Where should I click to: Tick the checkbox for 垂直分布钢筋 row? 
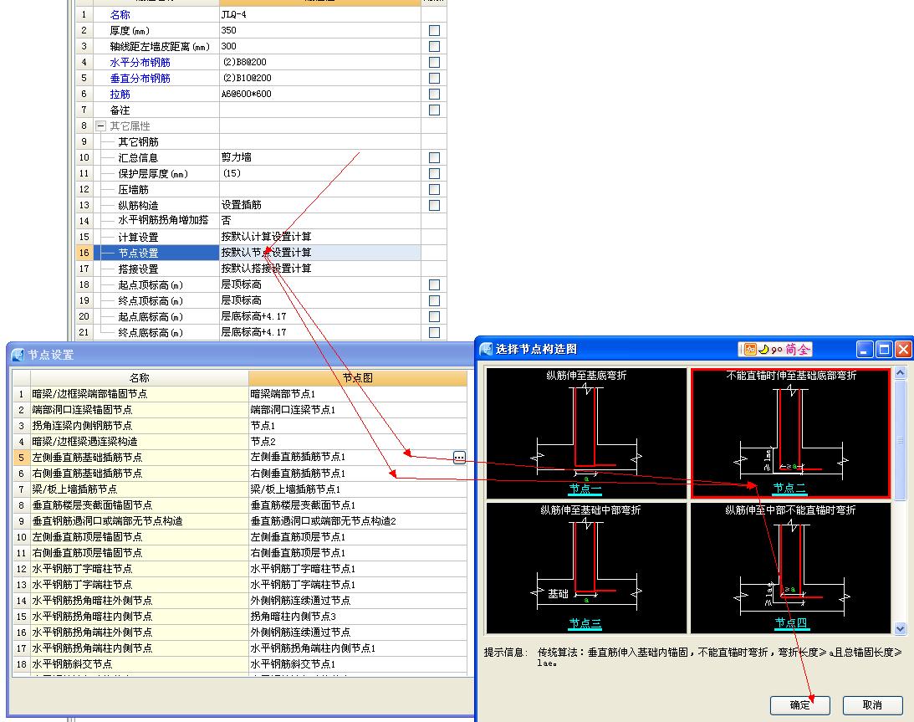434,78
